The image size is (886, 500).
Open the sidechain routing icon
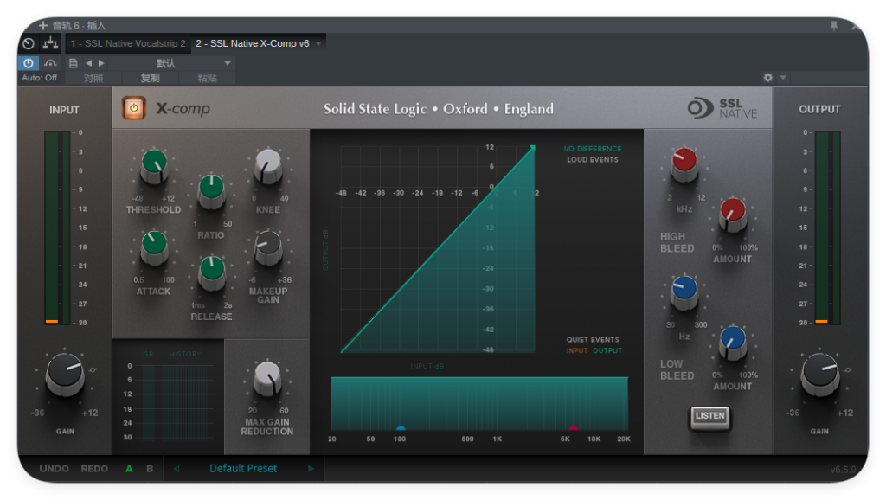51,43
